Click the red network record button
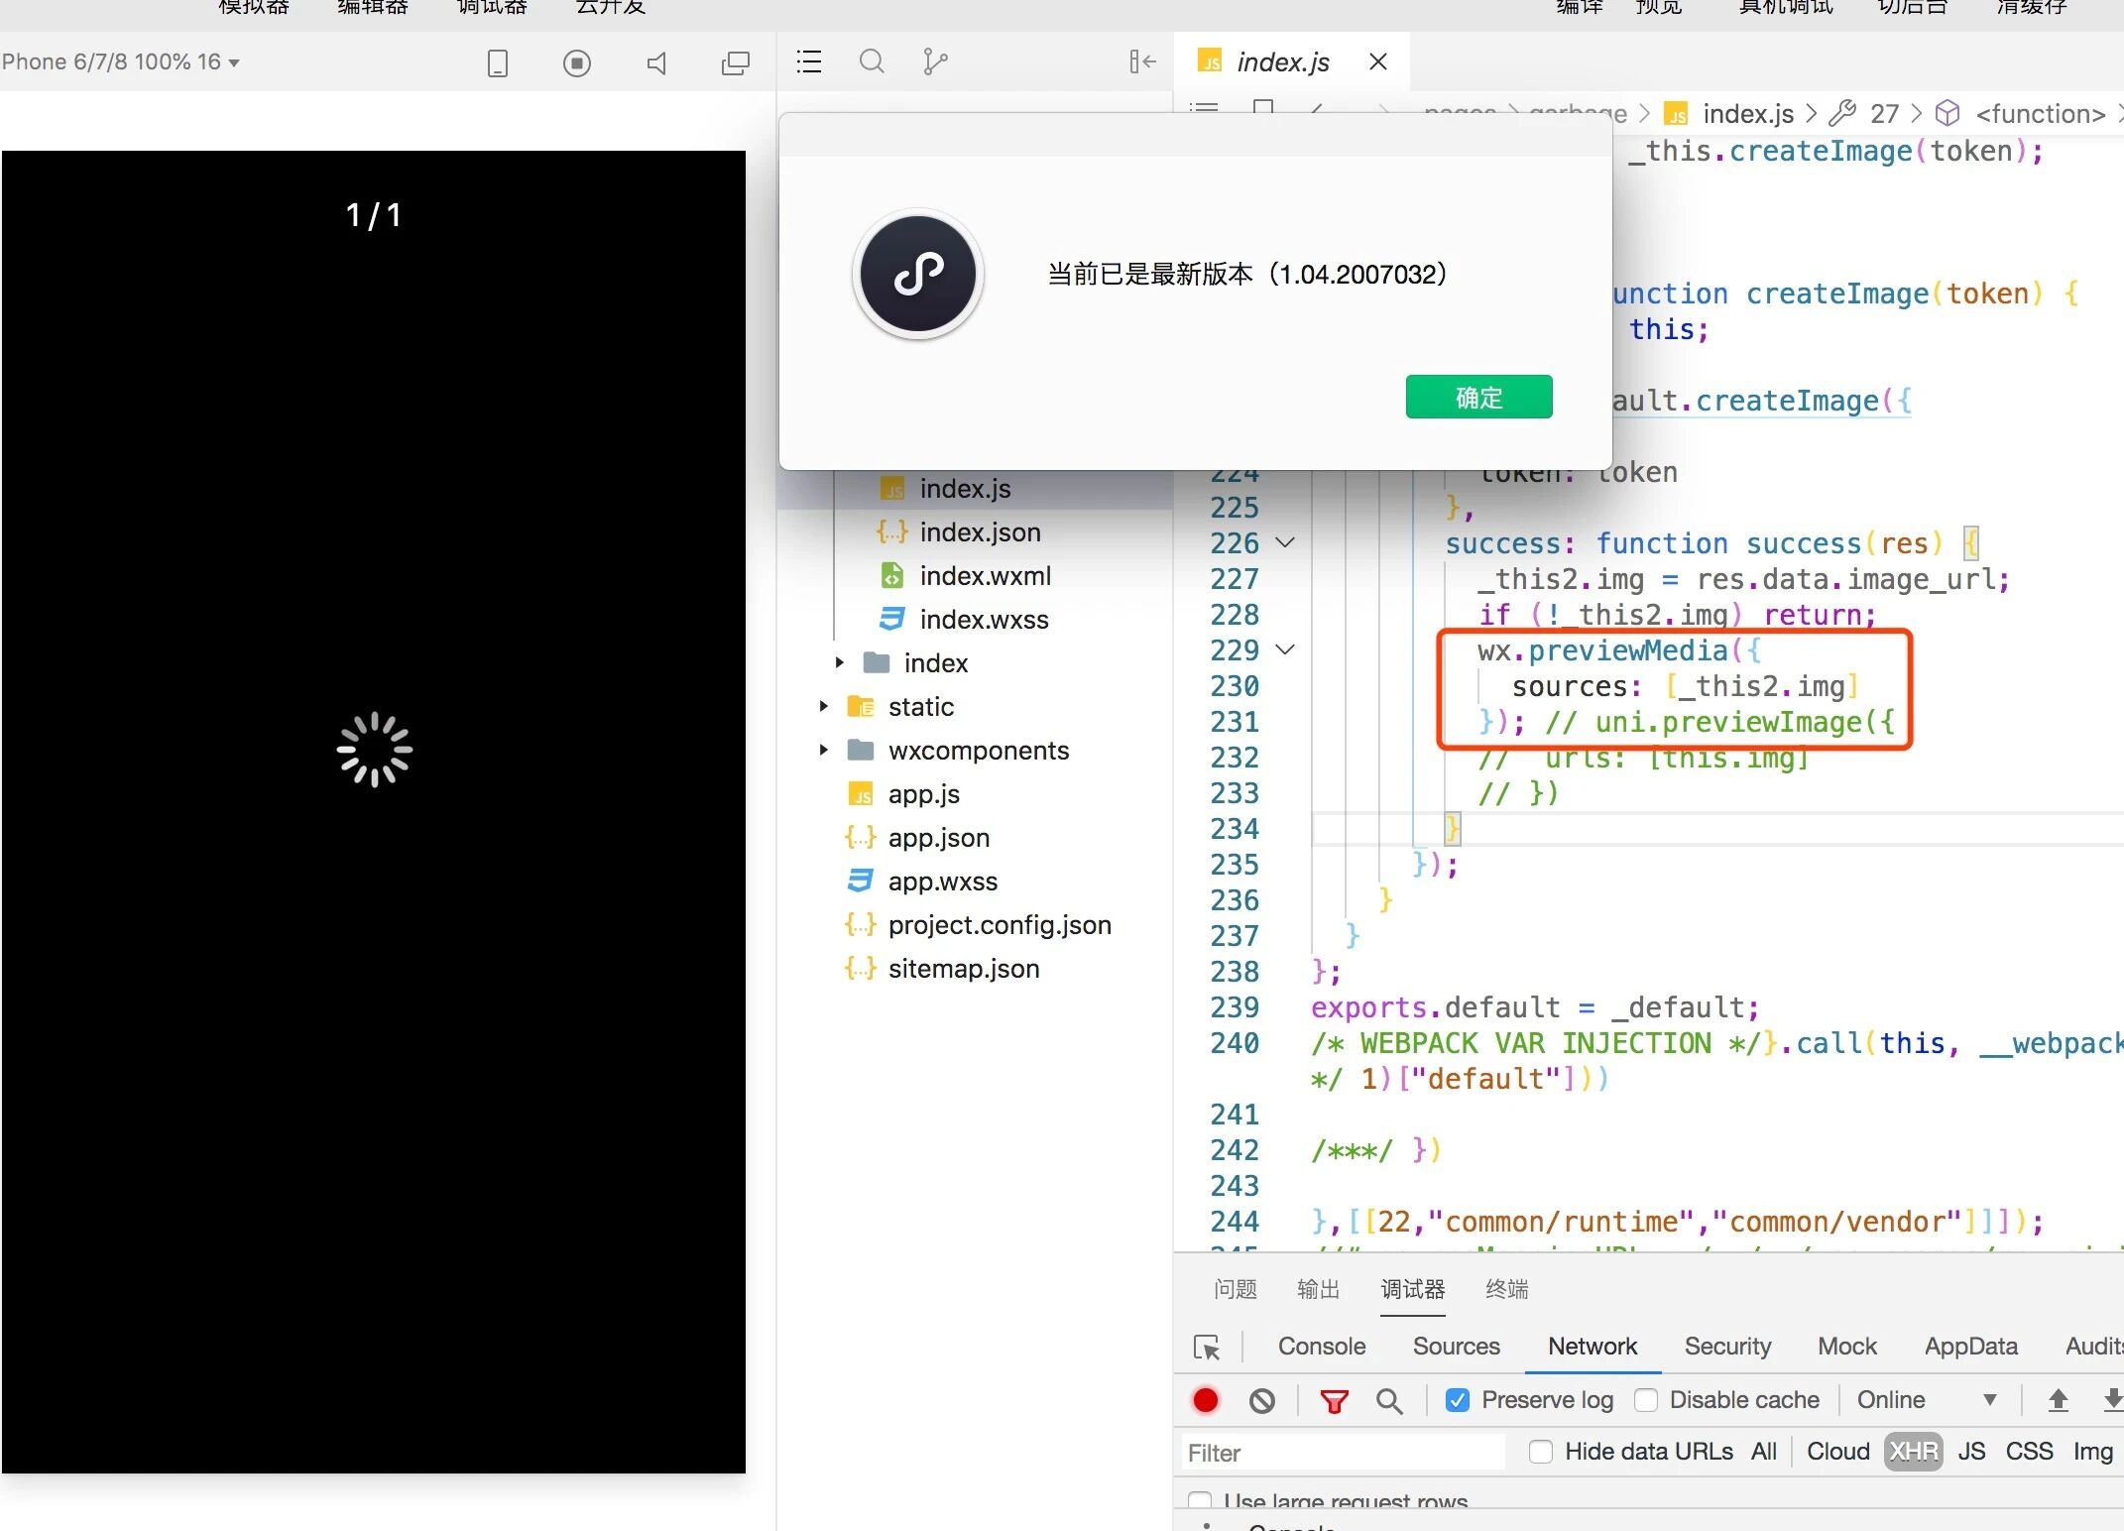Screen dimensions: 2124x1531 point(1205,1400)
